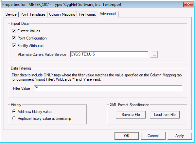195x143 pixels.
Task: Click the Save to File button
Action: [131, 115]
